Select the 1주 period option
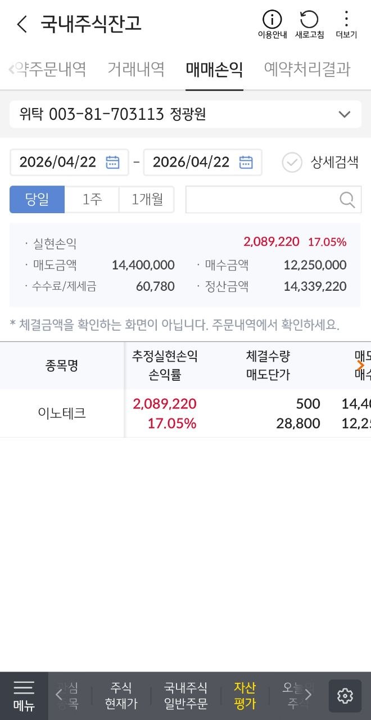 point(92,199)
